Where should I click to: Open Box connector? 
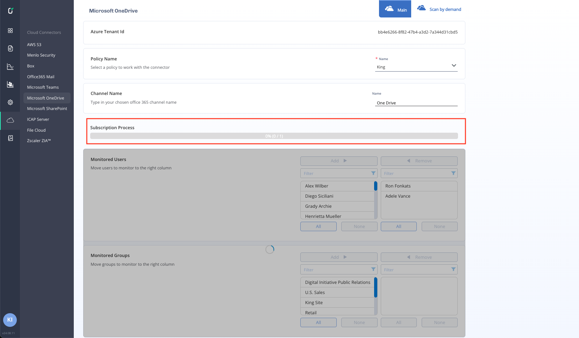point(31,66)
